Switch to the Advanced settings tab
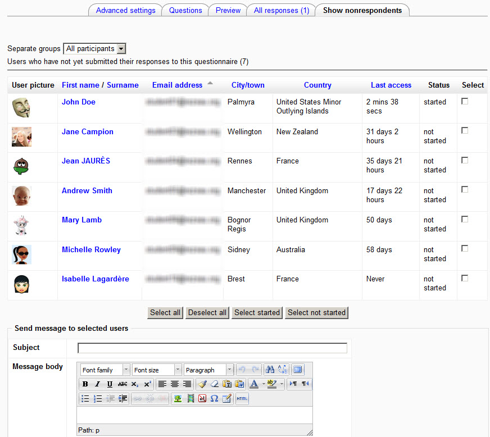Viewport: 490px width, 437px height. coord(125,10)
